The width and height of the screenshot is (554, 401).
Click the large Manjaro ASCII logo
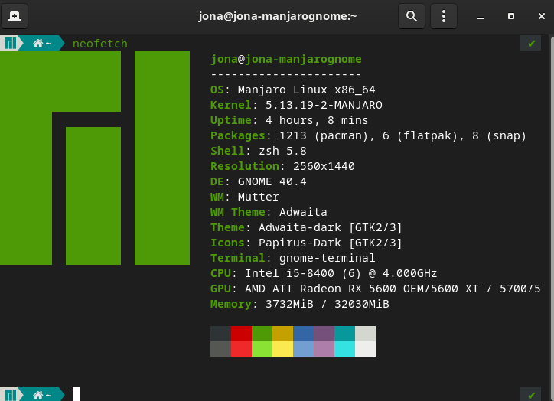[x=95, y=158]
